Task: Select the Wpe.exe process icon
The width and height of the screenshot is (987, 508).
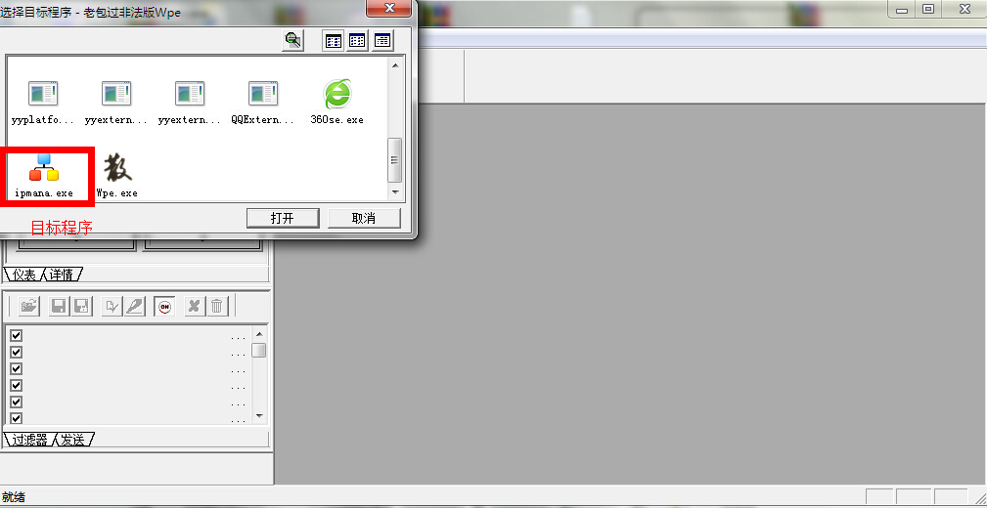Action: tap(117, 175)
